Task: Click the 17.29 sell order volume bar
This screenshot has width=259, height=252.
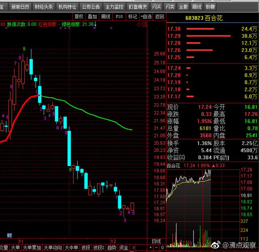Action: [208, 36]
